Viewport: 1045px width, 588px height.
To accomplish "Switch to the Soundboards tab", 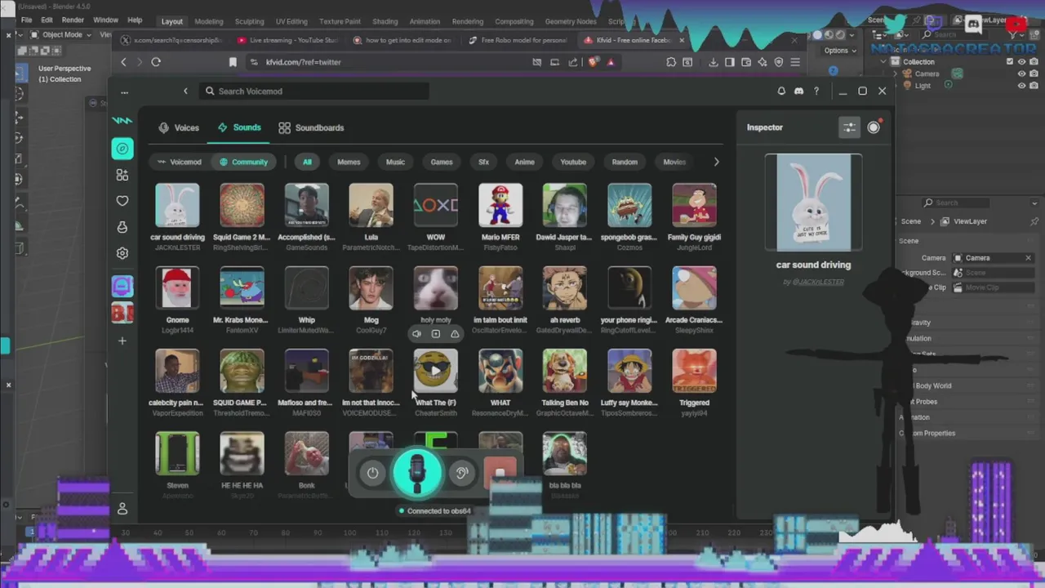I will pyautogui.click(x=311, y=127).
